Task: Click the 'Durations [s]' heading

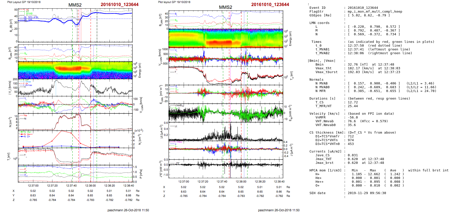Action: tap(322, 99)
